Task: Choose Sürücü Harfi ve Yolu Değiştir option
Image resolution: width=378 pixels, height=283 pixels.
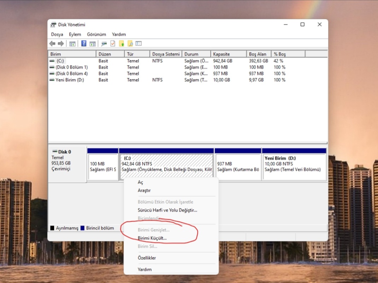Action: [x=167, y=210]
